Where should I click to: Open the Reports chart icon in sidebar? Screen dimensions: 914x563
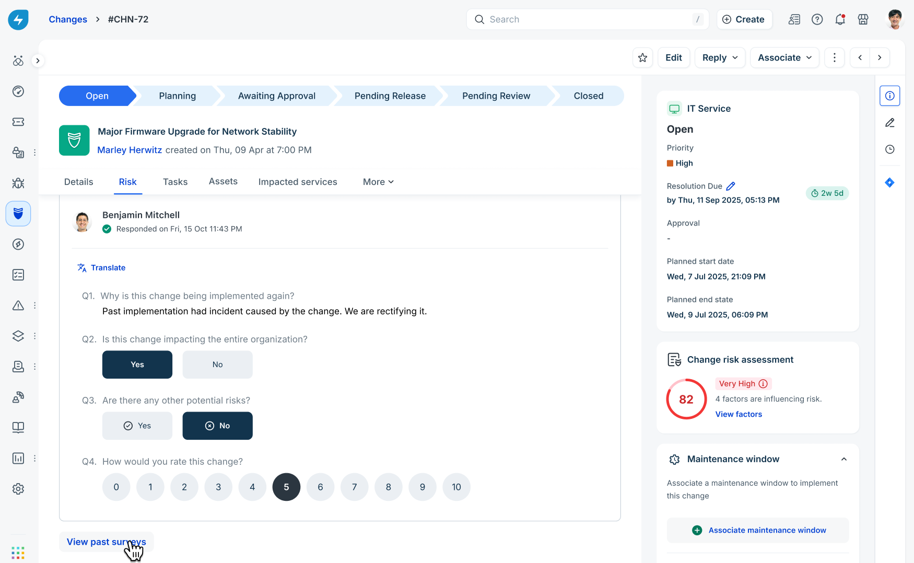point(18,459)
